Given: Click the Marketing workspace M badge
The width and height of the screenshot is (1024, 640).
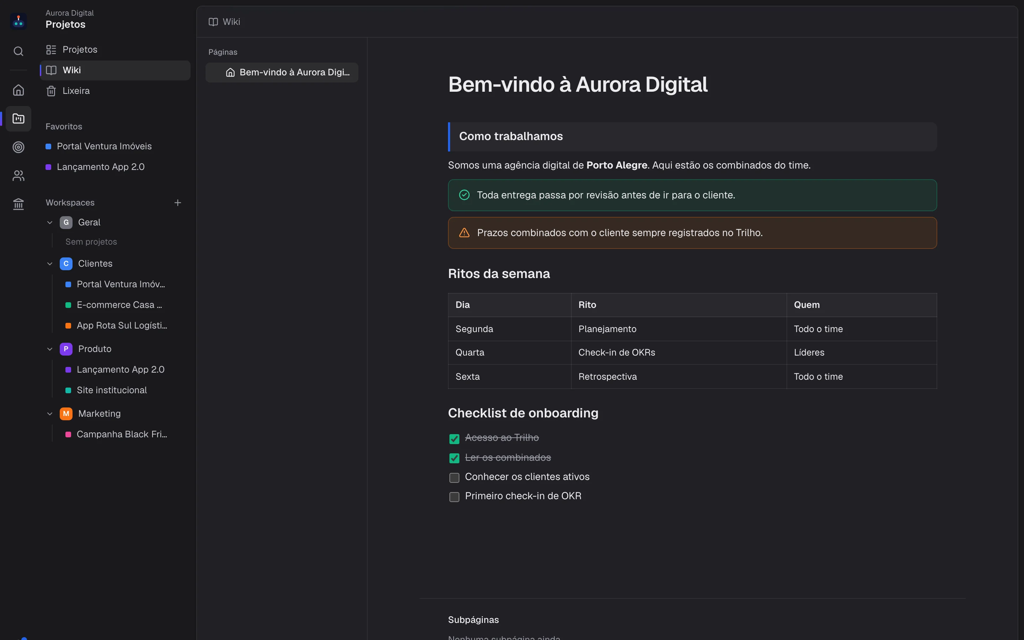Looking at the screenshot, I should coord(66,414).
